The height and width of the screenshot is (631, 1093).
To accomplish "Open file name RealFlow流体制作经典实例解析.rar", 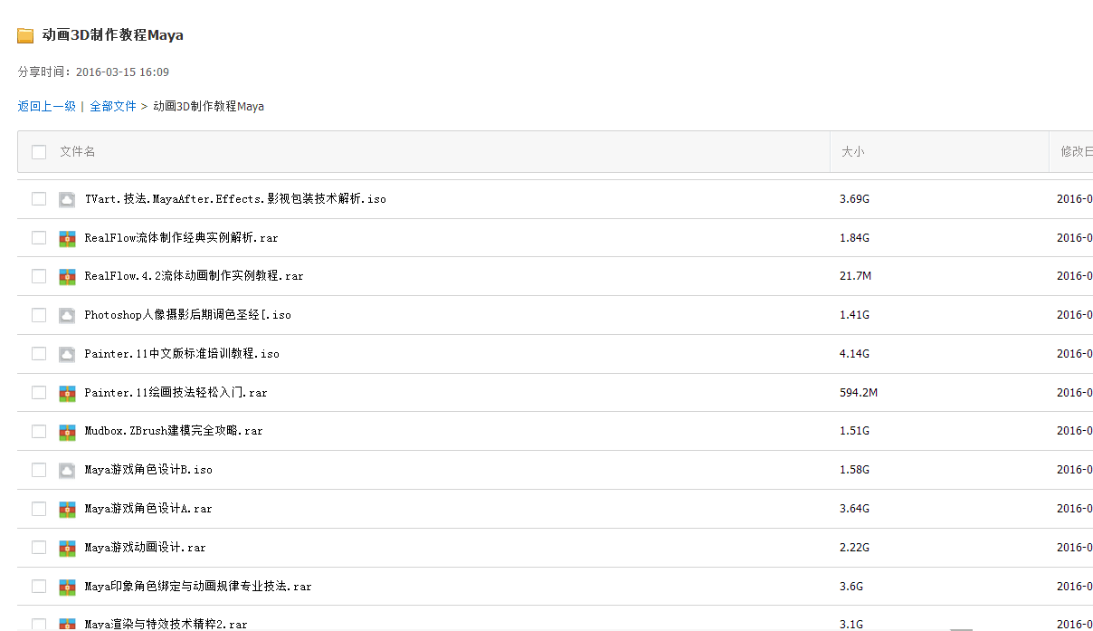I will (182, 238).
